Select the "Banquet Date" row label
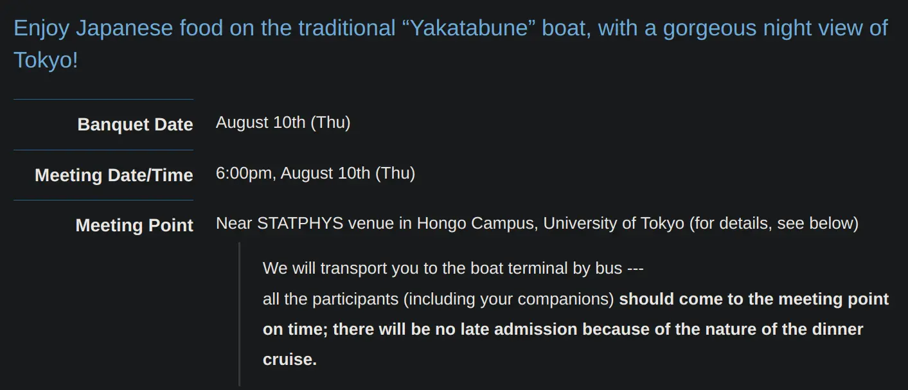The image size is (908, 390). pos(135,125)
